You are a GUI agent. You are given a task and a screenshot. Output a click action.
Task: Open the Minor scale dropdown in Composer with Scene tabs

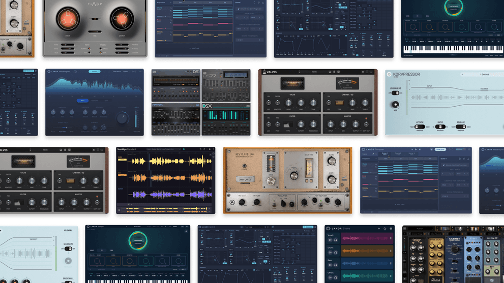click(462, 174)
